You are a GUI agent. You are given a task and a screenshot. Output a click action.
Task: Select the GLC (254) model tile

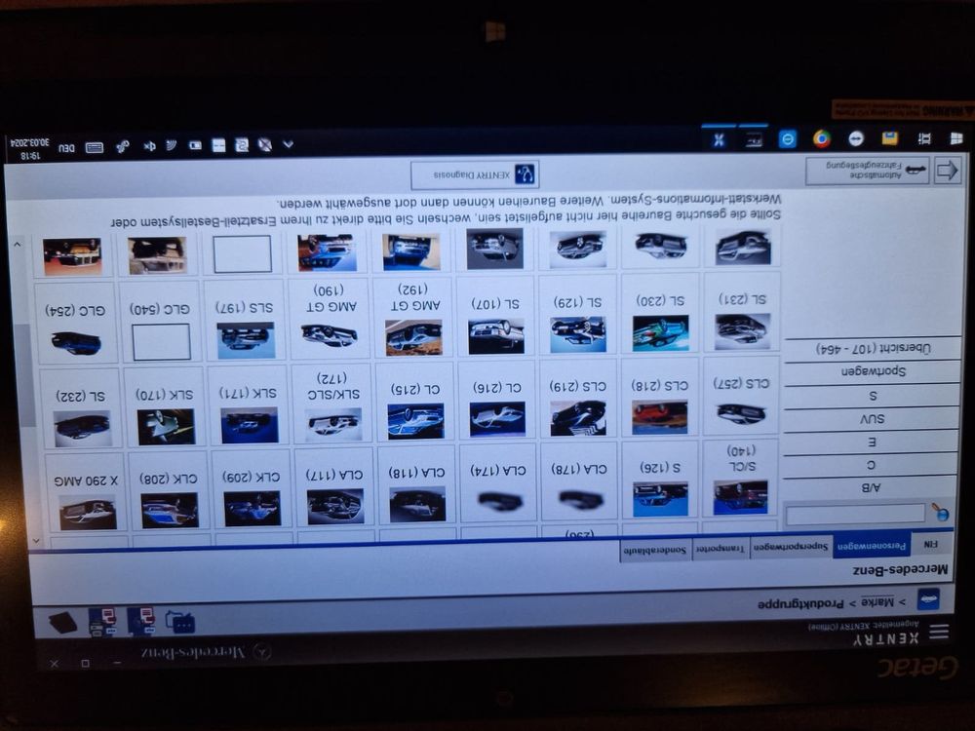[x=77, y=324]
